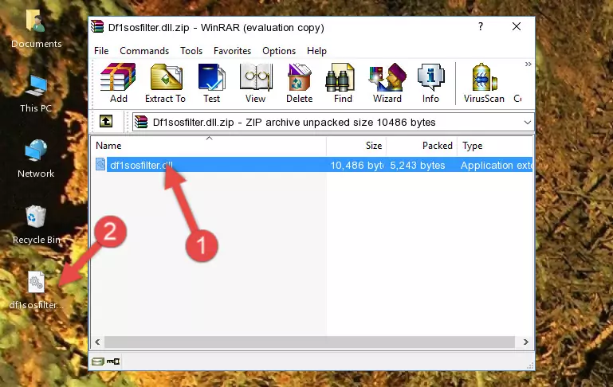Click the drive icon in the status bar
This screenshot has width=613, height=387.
(97, 362)
